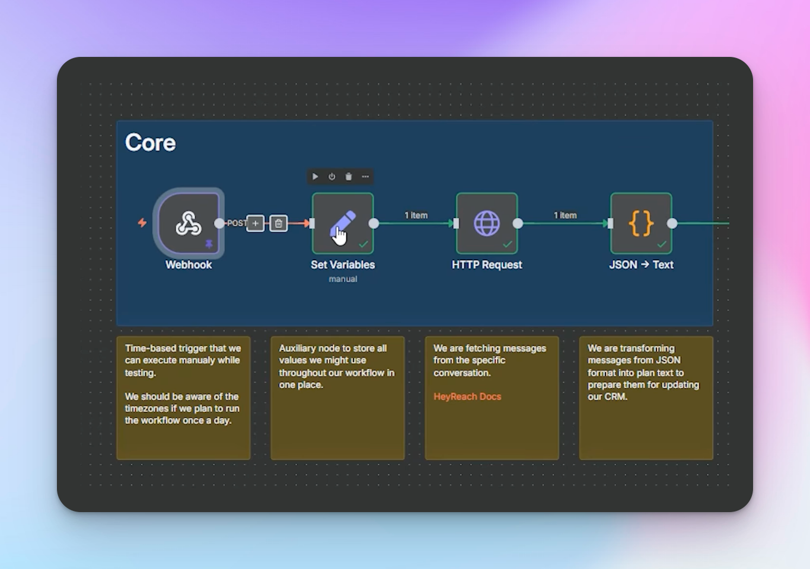The image size is (810, 569).
Task: Click the pin icon on Webhook node
Action: [x=209, y=244]
